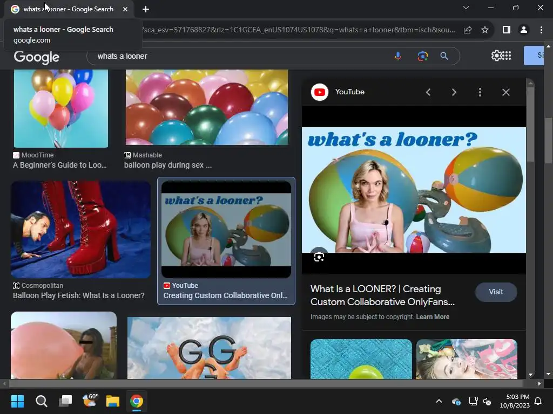Screen dimensions: 553x414
Task: Open the clock showing 5:03 PM
Action: click(515, 401)
